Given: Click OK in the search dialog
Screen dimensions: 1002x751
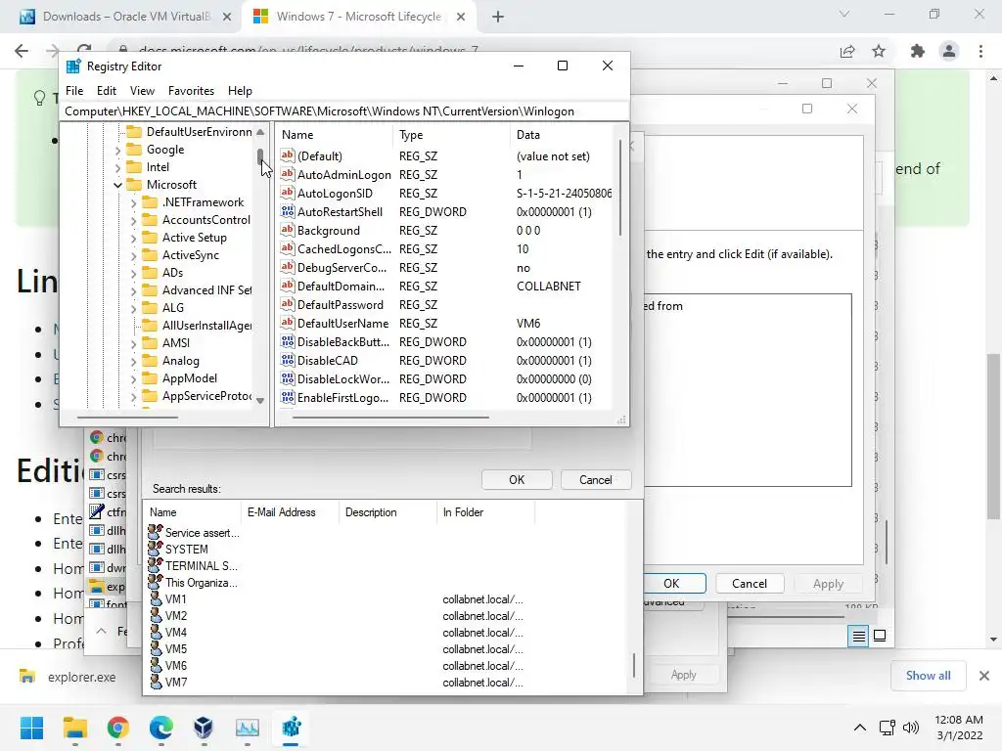Looking at the screenshot, I should coord(517,479).
